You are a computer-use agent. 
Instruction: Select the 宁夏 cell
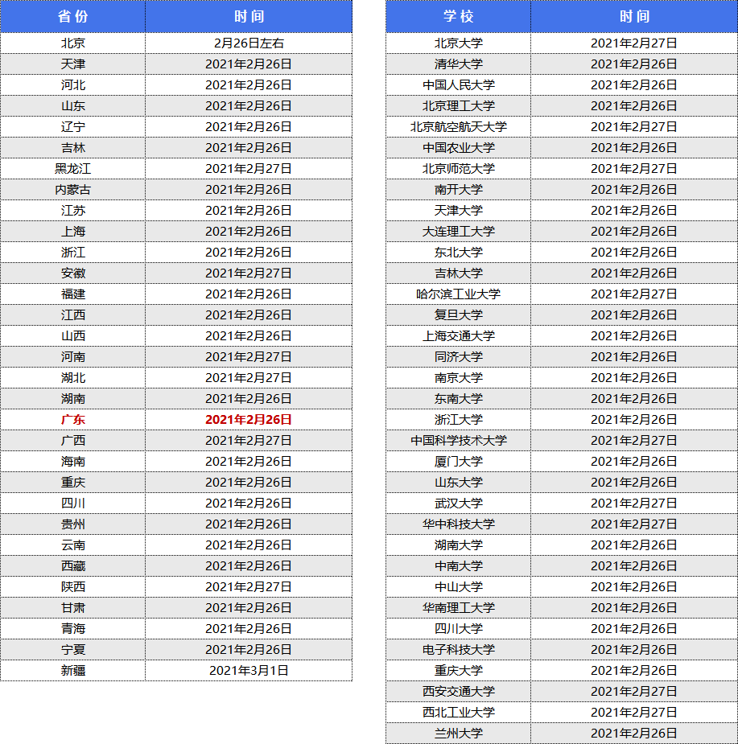(x=72, y=649)
